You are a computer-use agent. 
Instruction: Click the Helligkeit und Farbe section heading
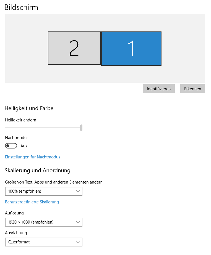point(29,108)
